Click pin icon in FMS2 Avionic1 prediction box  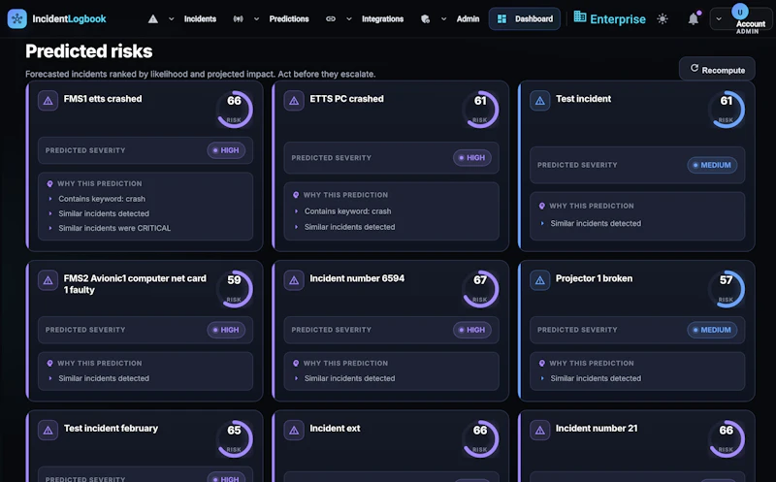click(49, 364)
